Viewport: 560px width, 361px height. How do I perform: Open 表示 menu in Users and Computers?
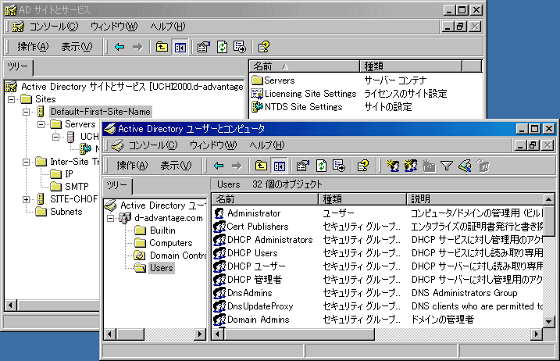176,166
